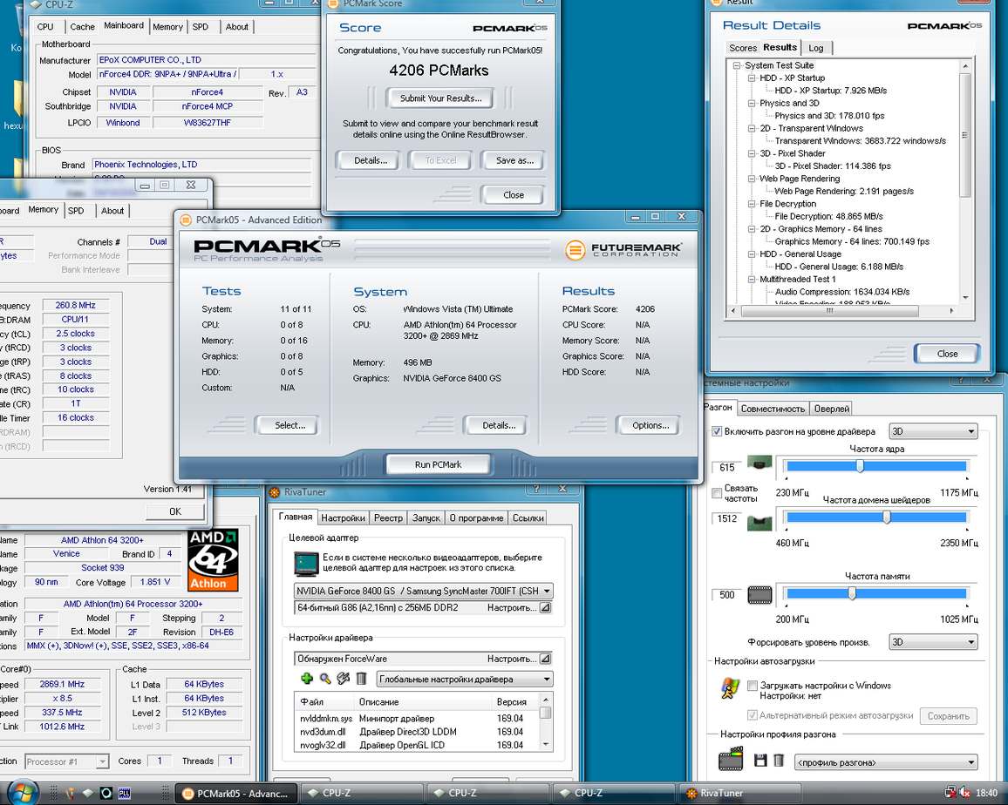
Task: Click the 615 core clock input field
Action: (x=728, y=467)
